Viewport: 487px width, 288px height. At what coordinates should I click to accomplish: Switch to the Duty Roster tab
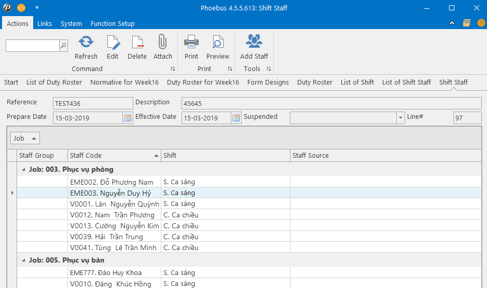pyautogui.click(x=315, y=83)
